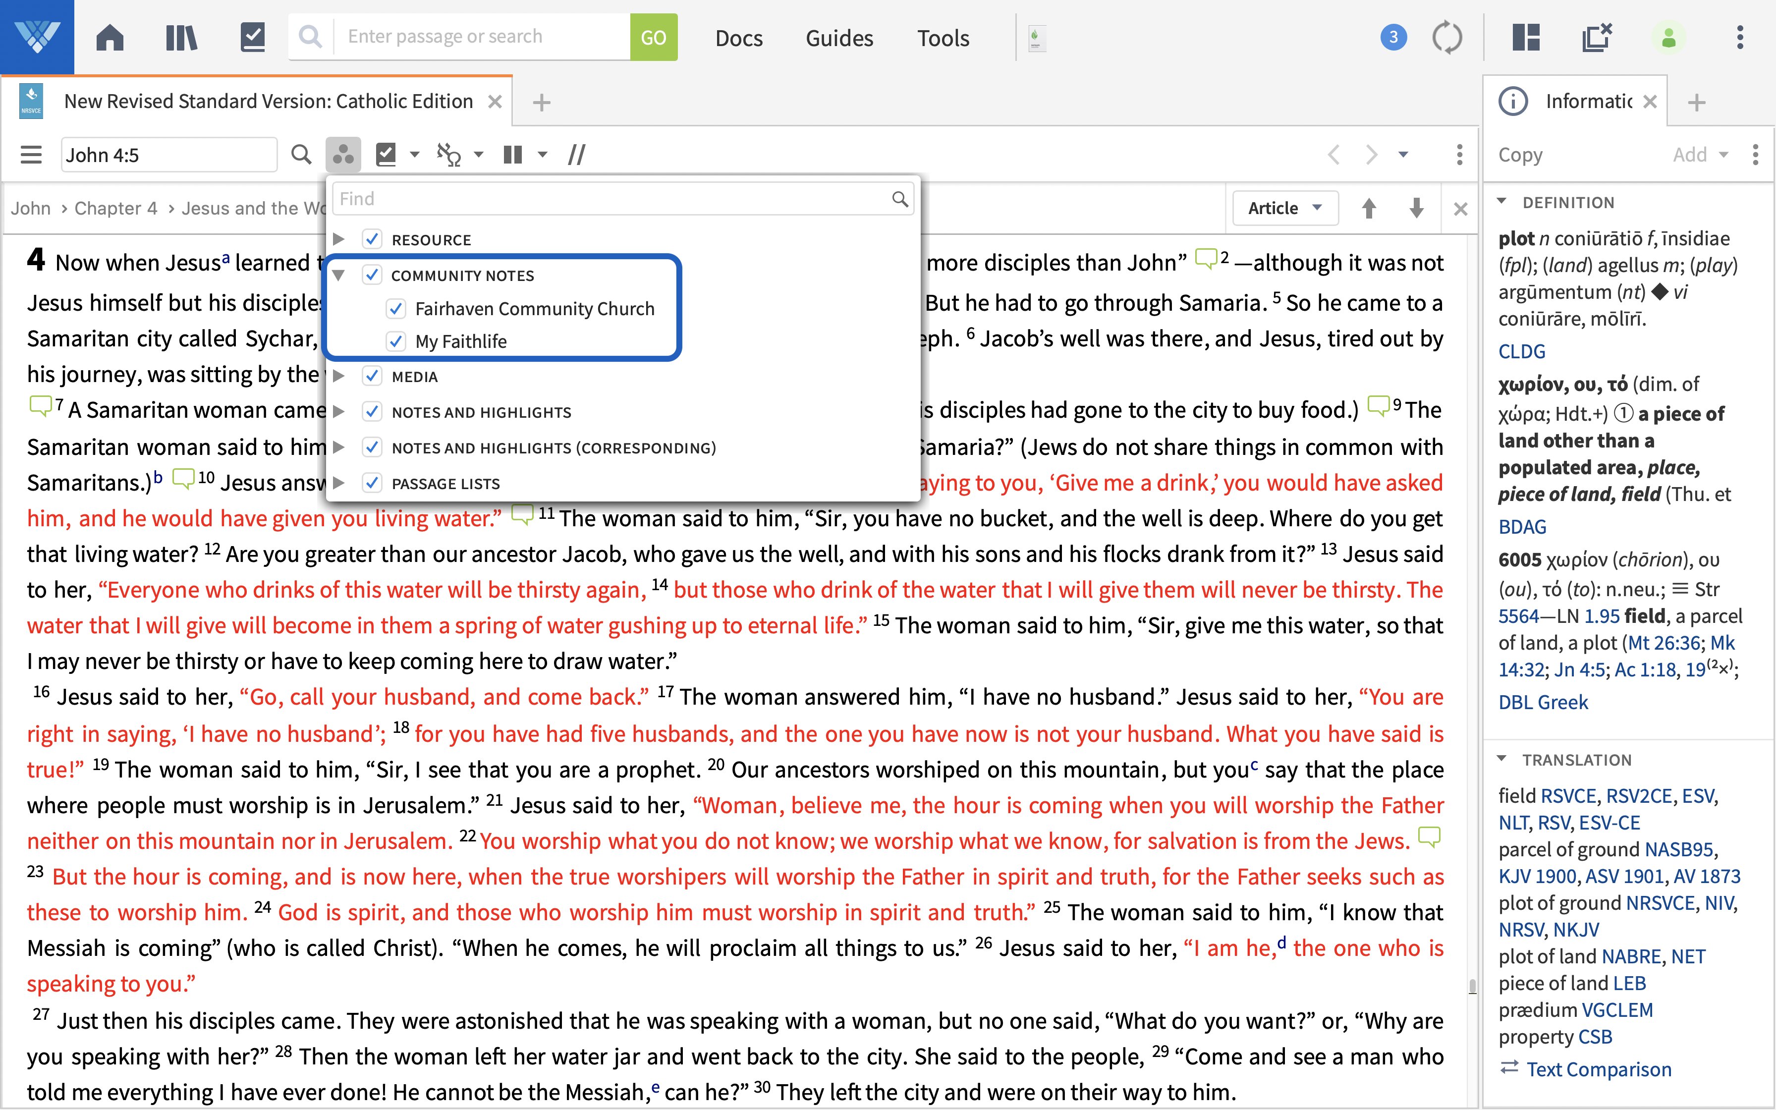Screen dimensions: 1776x1110
Task: Uncheck the Notes and Highlights checkbox
Action: click(372, 412)
